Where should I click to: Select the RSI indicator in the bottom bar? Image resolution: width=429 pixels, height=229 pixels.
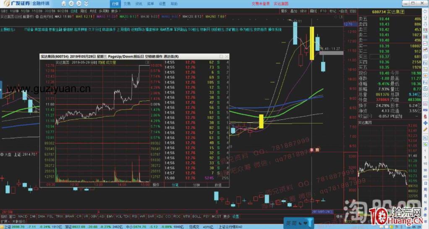pyautogui.click(x=135, y=216)
